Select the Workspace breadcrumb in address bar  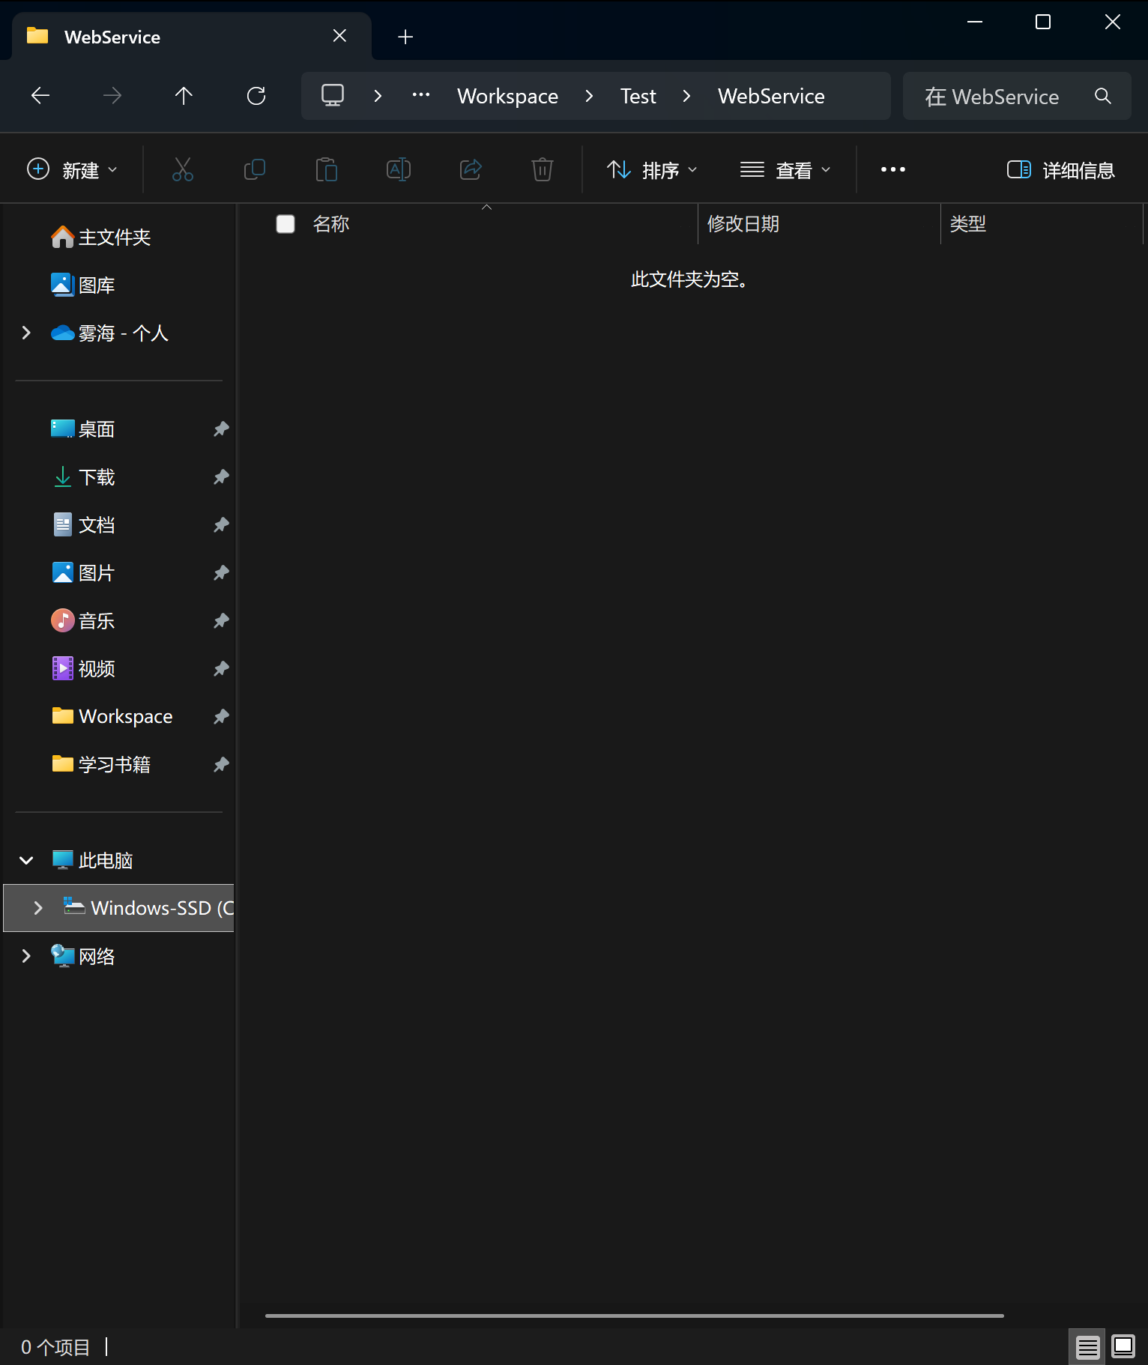[508, 96]
